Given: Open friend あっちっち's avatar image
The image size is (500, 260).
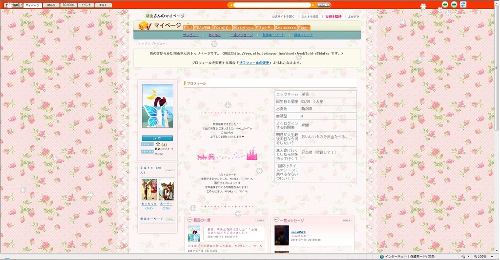Looking at the screenshot, I should point(149,189).
